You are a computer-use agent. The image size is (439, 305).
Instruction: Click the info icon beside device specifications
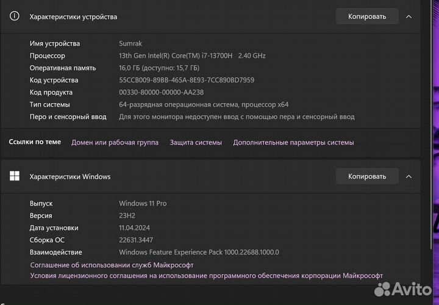pyautogui.click(x=15, y=16)
